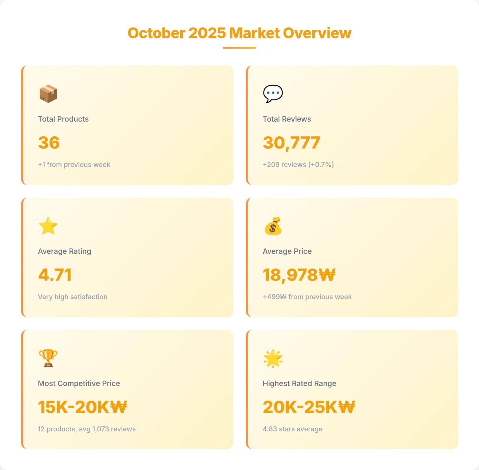This screenshot has height=470, width=479.
Task: Click '+1 from previous week' note
Action: click(74, 164)
